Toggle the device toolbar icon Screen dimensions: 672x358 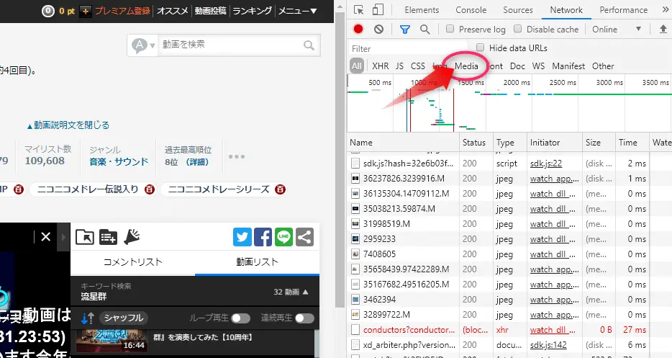pos(378,10)
